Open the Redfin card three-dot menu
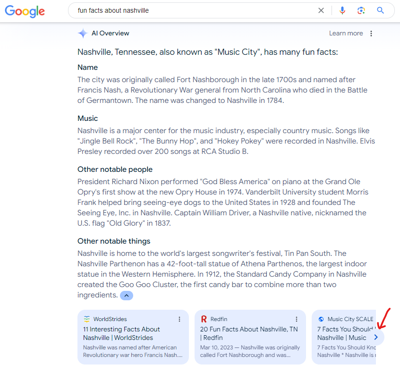 point(297,319)
